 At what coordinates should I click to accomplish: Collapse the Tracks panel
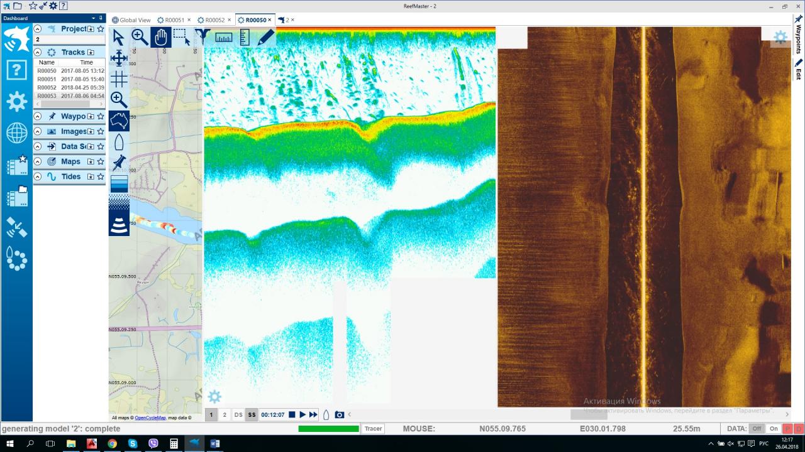pos(38,53)
